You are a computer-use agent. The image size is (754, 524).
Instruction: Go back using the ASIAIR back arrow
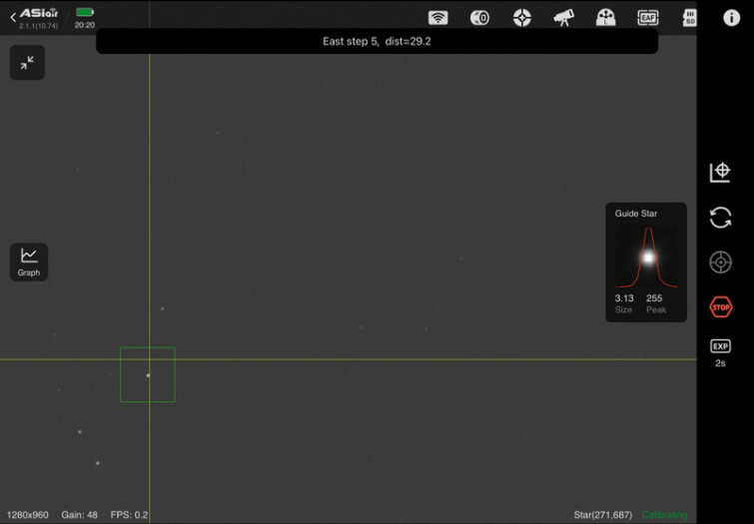coord(13,18)
